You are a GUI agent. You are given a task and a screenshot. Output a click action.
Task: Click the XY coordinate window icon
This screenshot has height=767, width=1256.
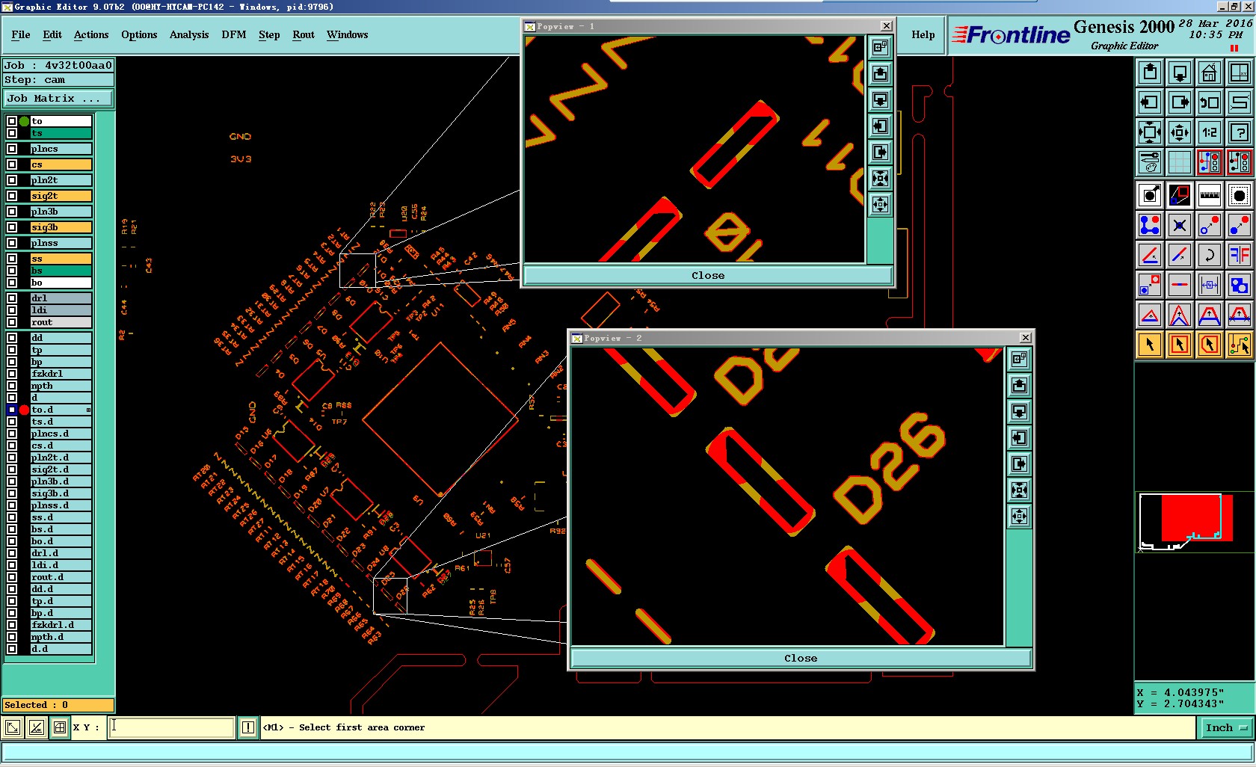pos(1240,73)
